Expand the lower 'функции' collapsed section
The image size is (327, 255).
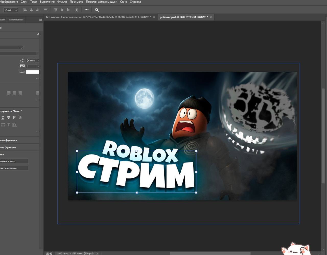(x=20, y=147)
